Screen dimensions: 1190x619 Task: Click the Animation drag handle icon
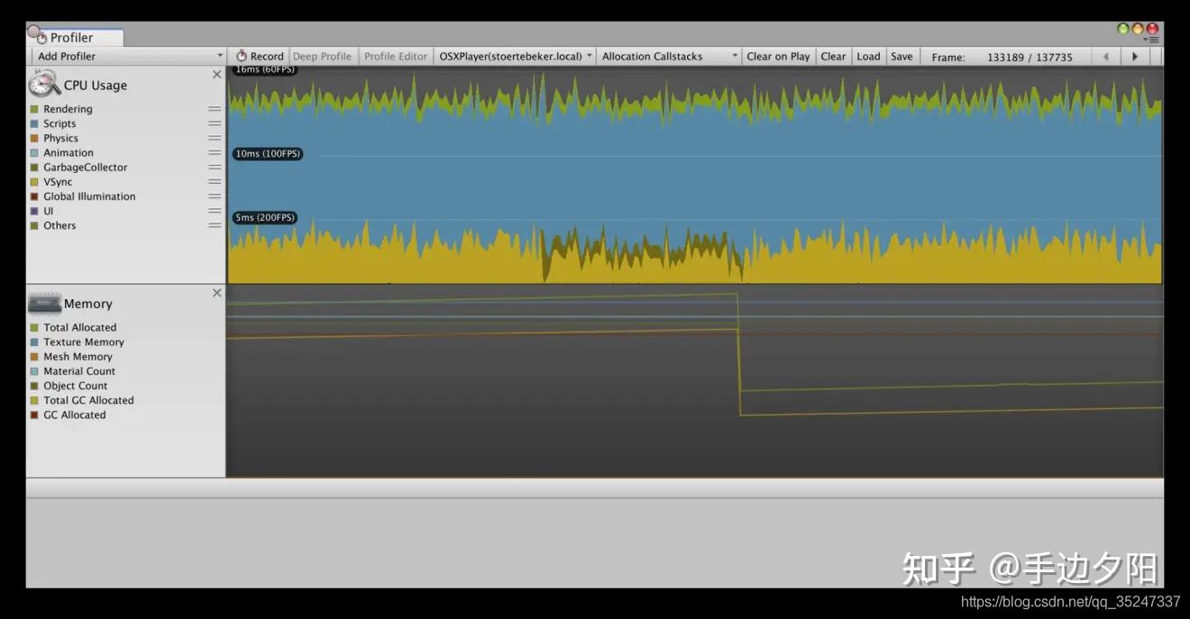point(215,152)
